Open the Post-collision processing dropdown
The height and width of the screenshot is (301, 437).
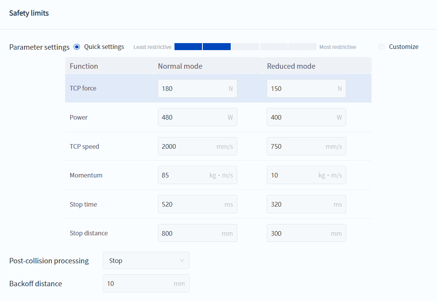click(x=146, y=261)
